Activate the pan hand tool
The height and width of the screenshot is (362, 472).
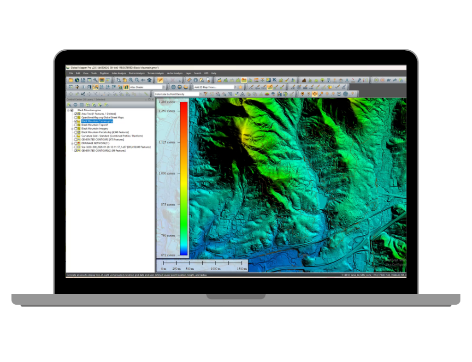[125, 80]
